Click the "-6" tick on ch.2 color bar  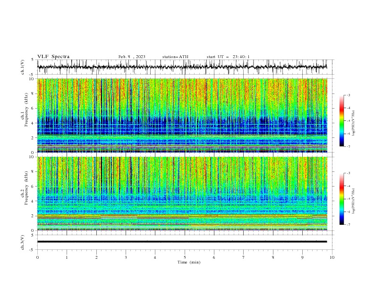(348, 212)
